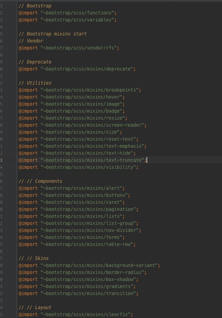Click the mixins/nav-divider import line
Viewport: 222px width, 318px height.
[80, 230]
